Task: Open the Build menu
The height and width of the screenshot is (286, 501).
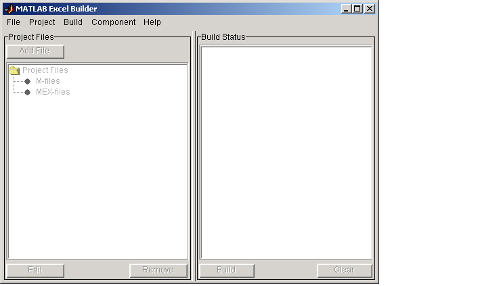Action: click(x=73, y=22)
